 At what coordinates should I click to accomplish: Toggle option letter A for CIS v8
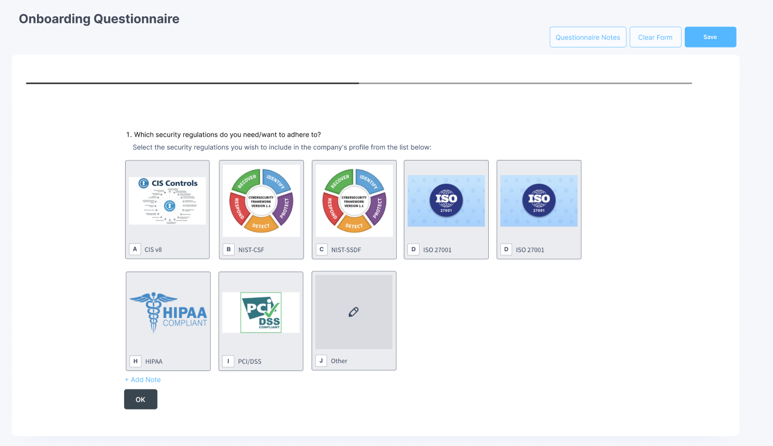pyautogui.click(x=135, y=249)
